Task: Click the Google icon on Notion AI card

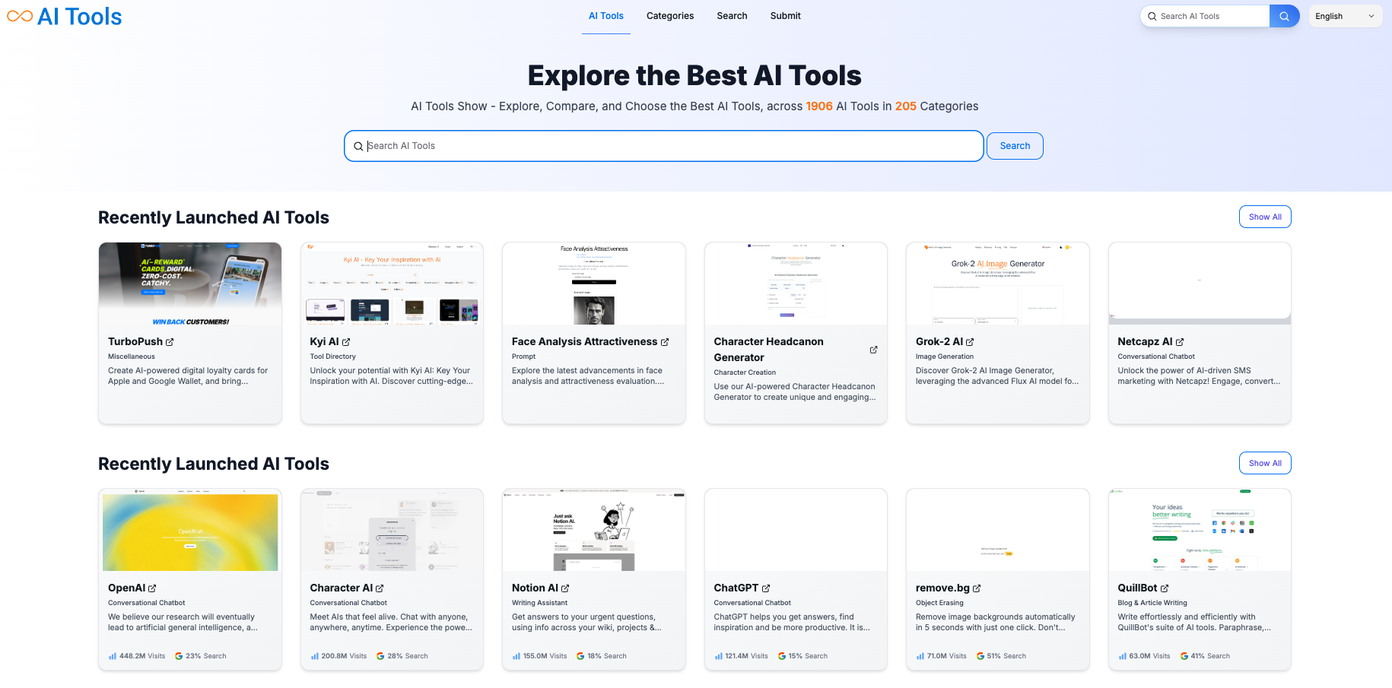Action: (580, 656)
